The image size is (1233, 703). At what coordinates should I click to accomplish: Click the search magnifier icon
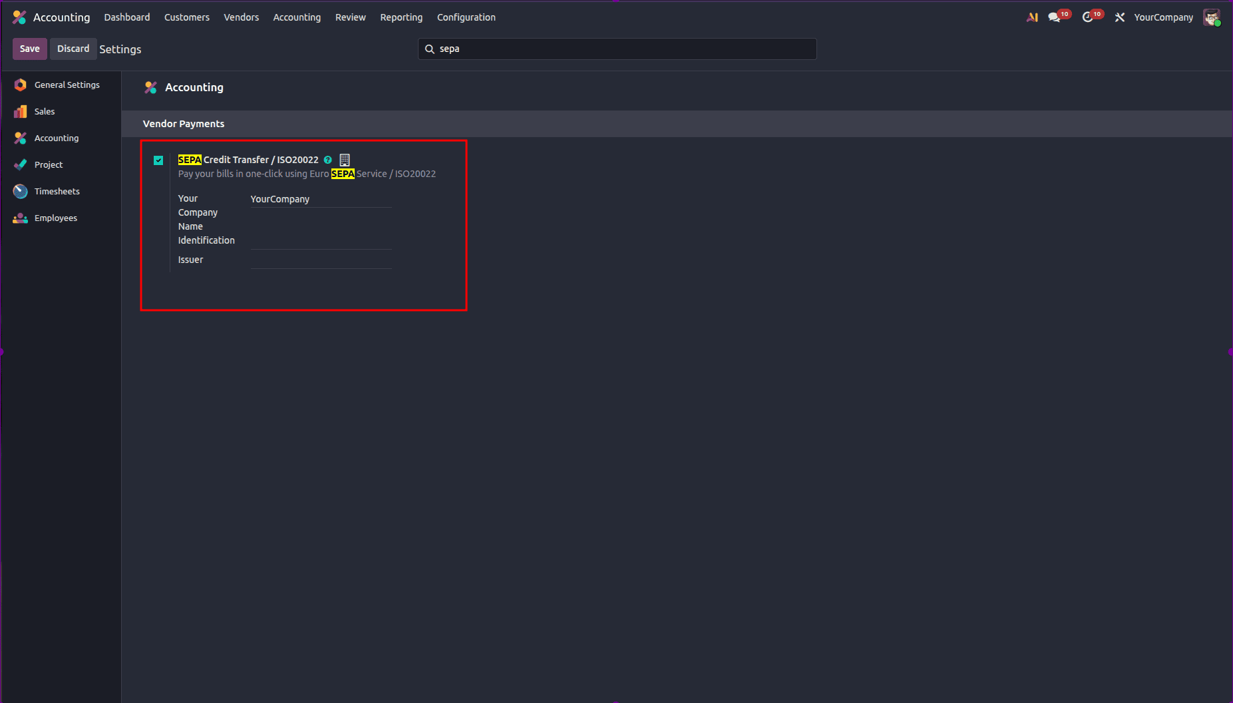click(430, 49)
